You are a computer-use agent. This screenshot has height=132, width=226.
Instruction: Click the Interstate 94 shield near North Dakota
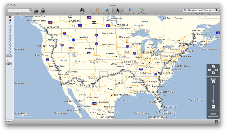(x=96, y=35)
